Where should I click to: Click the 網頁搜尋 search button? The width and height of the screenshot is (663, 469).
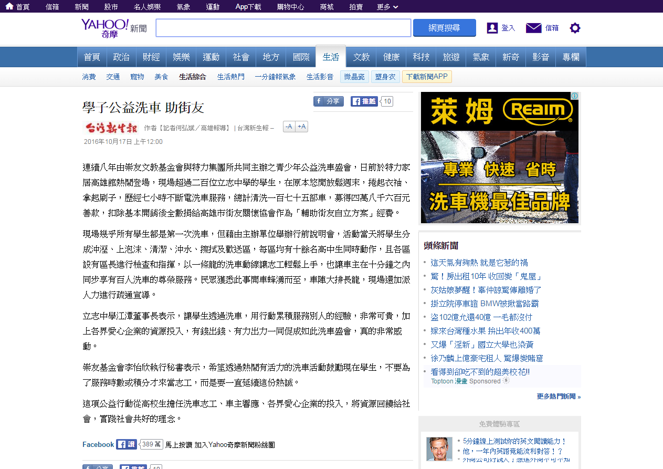445,28
